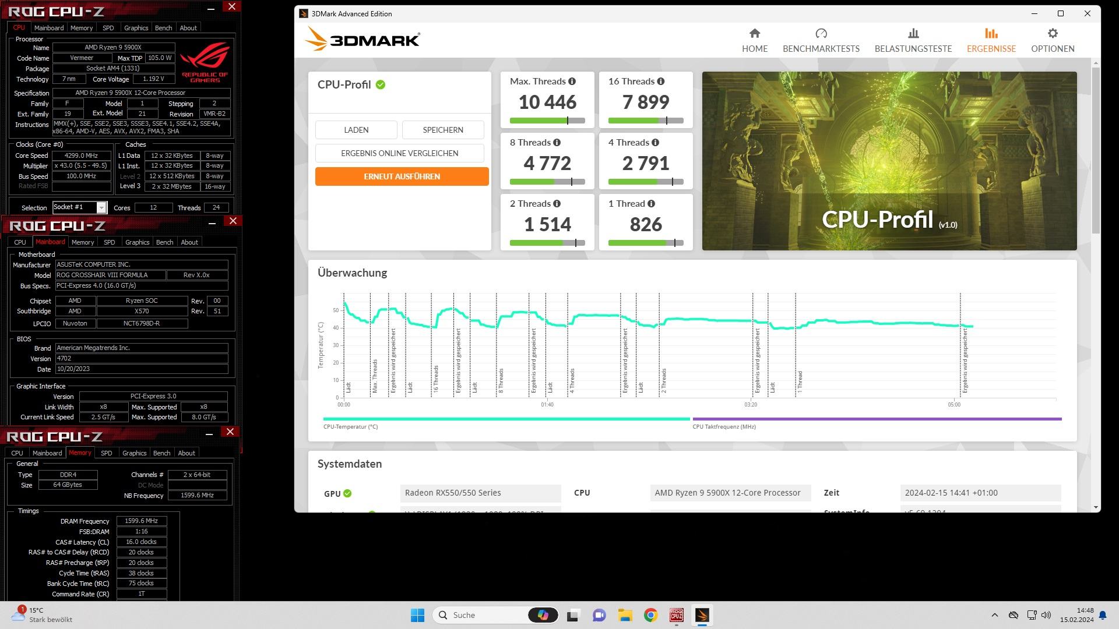Open BELASTUNGSTESTE stress tests section
This screenshot has height=629, width=1119.
click(913, 41)
